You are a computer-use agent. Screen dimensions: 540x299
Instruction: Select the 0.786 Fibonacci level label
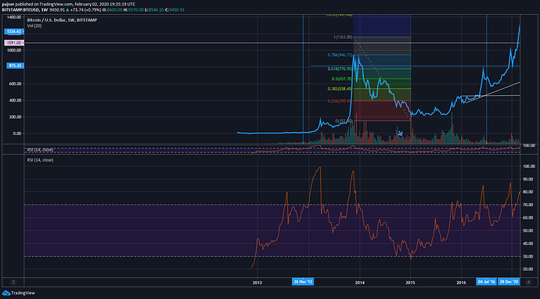coord(340,55)
